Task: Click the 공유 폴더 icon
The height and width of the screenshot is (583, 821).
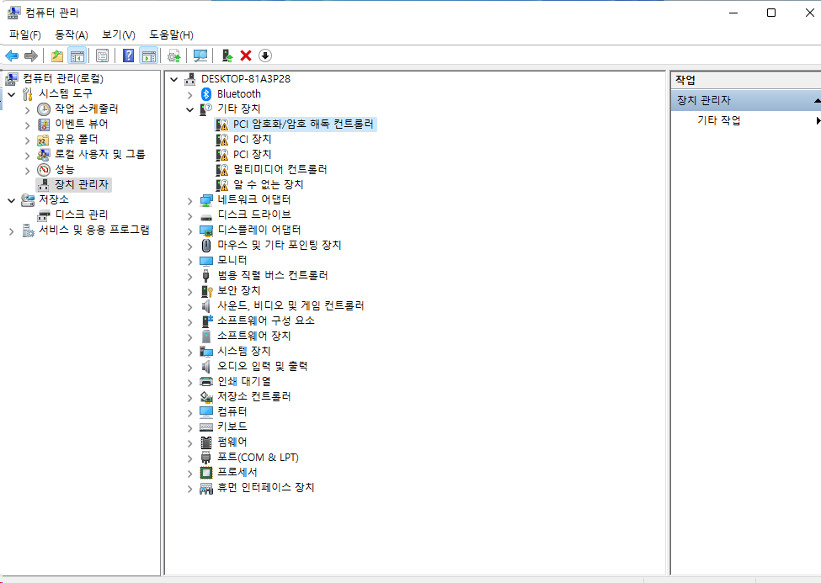Action: click(44, 140)
